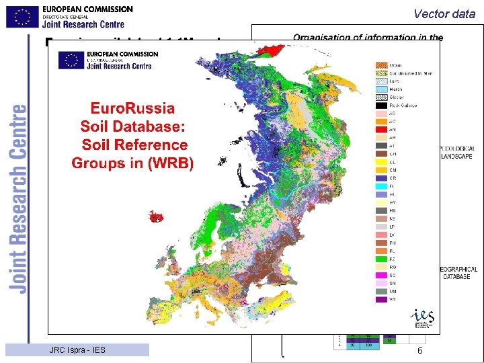Image resolution: width=484 pixels, height=363 pixels.
Task: Select the light pink SN legend swatch
Action: tap(382, 283)
